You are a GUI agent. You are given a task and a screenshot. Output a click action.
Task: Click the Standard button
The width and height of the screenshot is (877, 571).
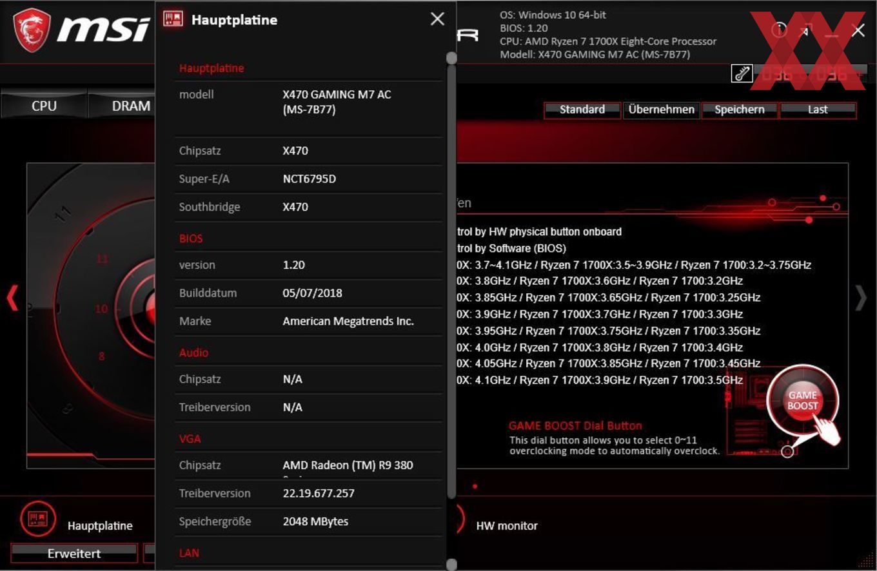pyautogui.click(x=582, y=110)
